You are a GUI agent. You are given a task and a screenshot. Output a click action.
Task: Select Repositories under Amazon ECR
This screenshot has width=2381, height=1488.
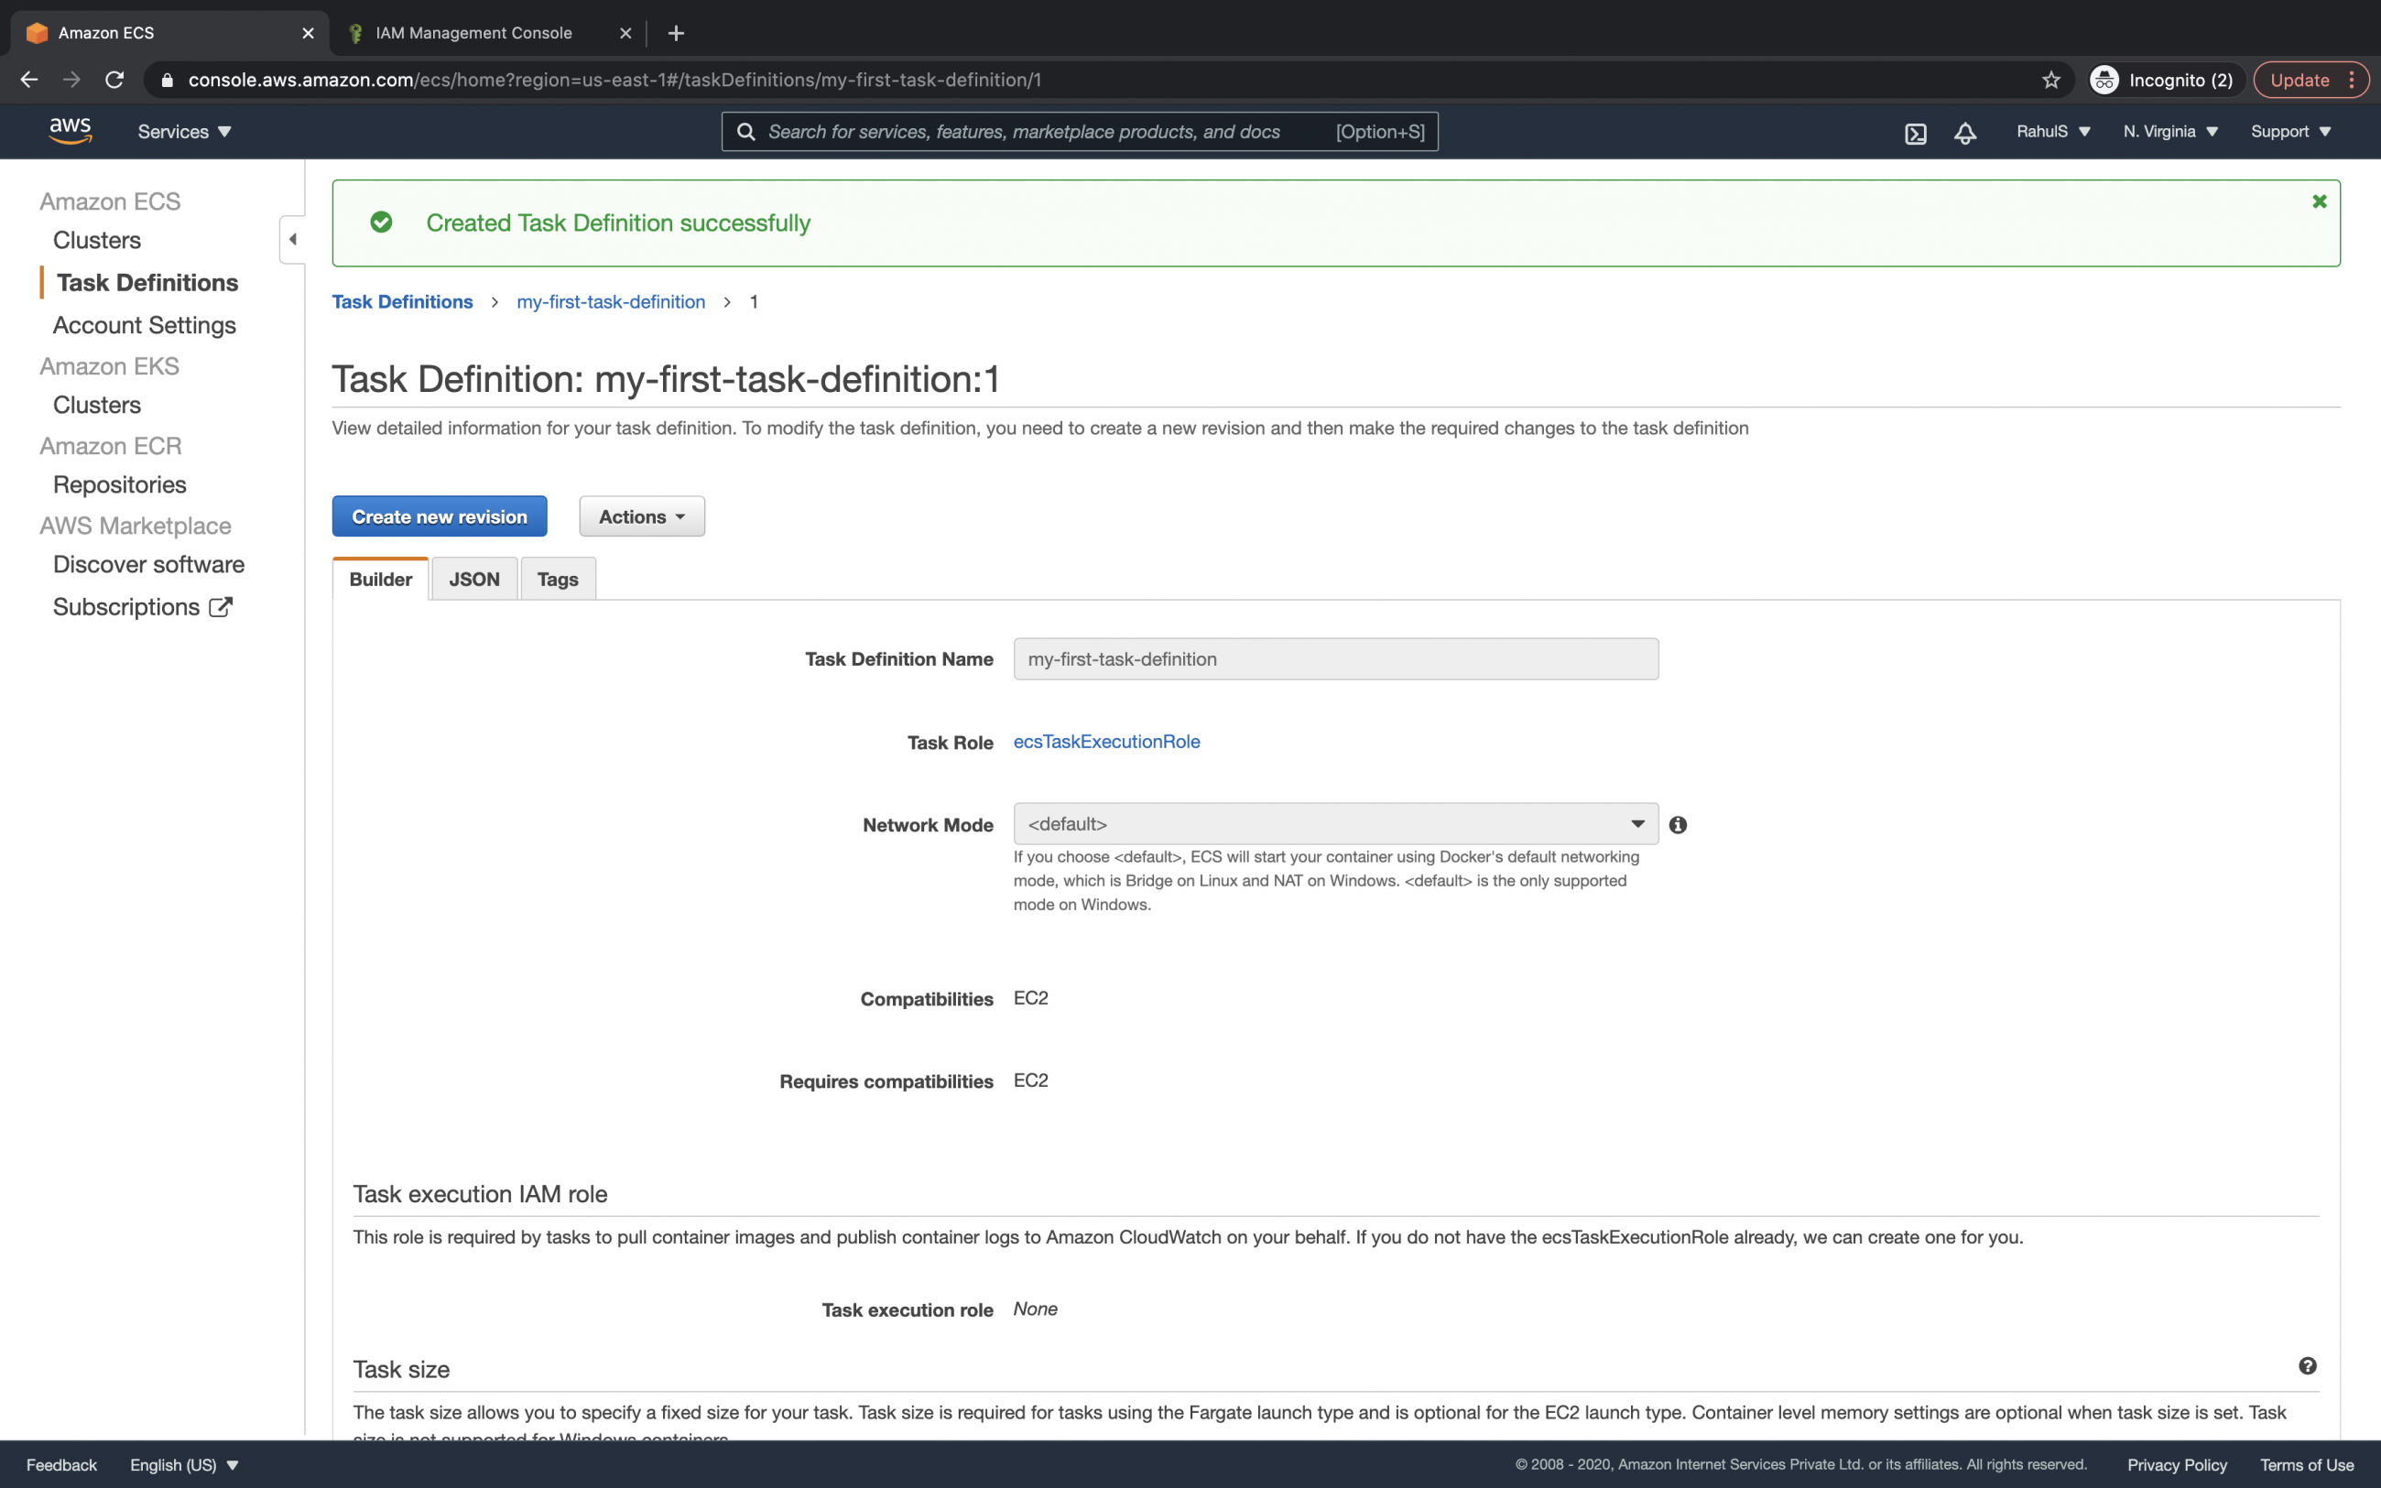click(118, 483)
